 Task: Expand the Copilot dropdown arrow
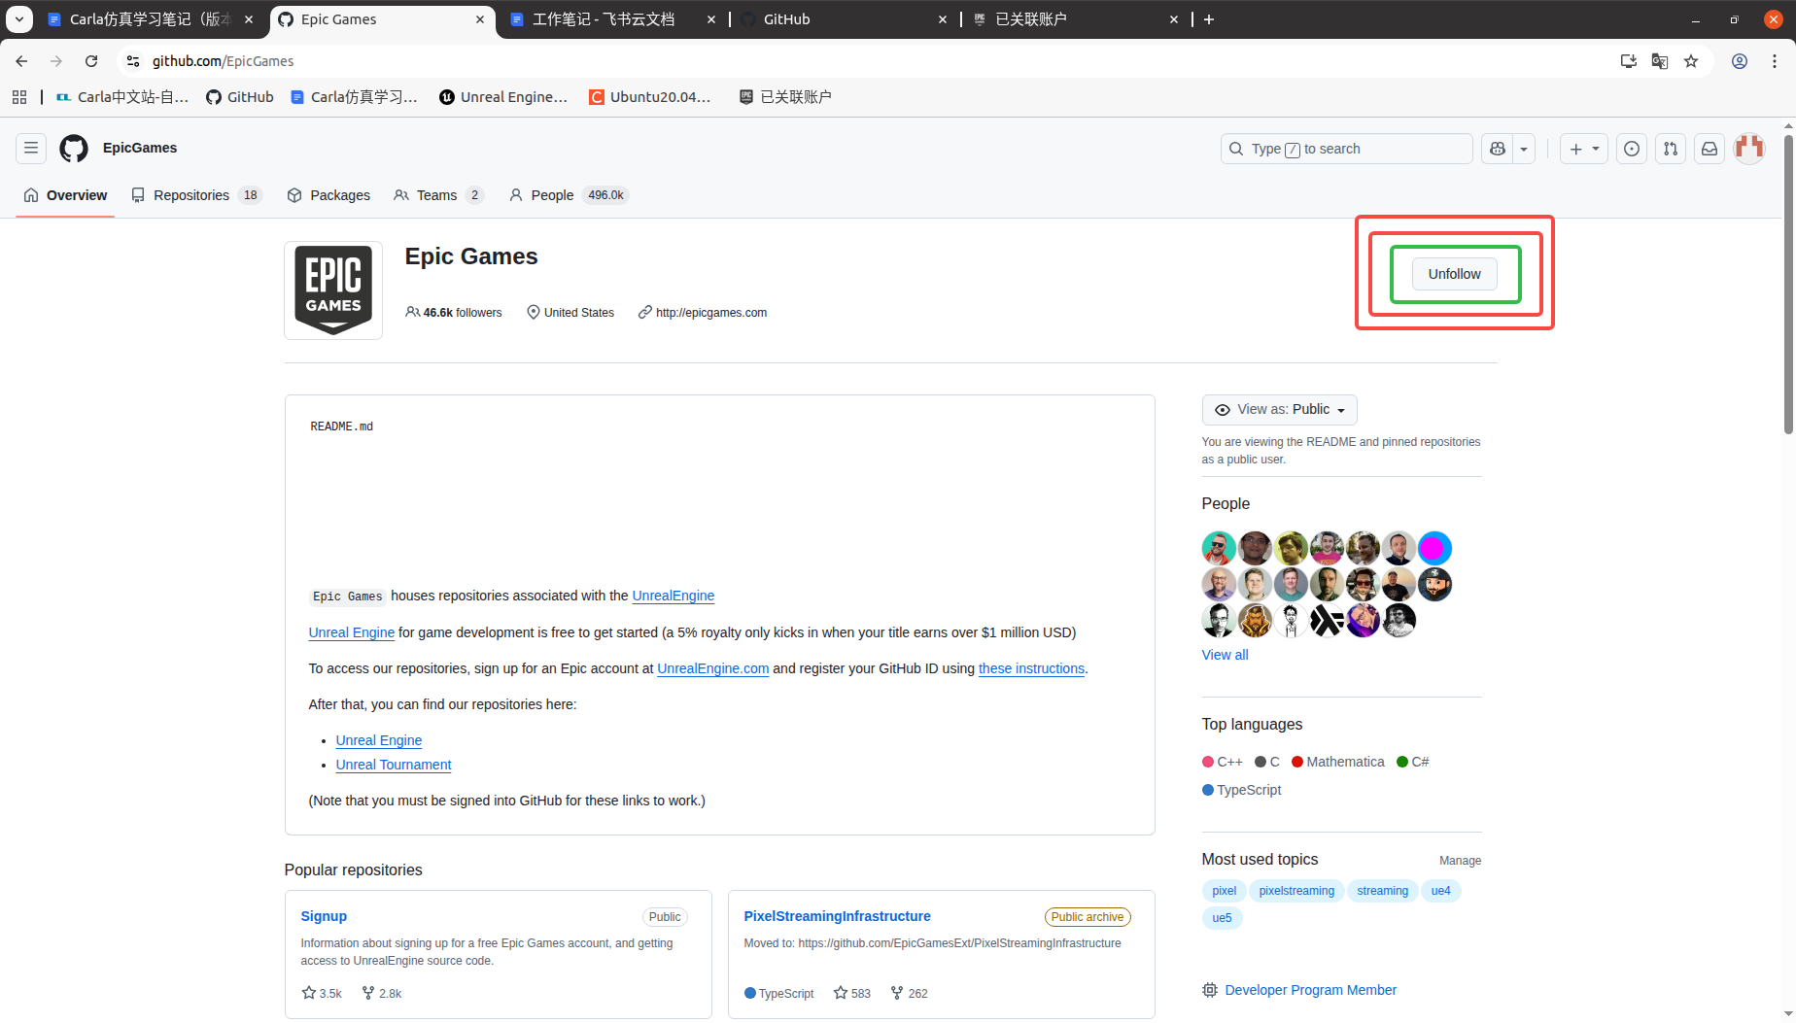click(x=1524, y=149)
